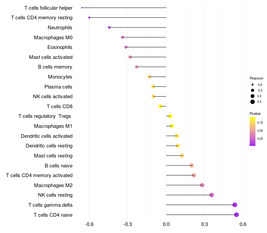Click the 0.0 x-axis tick label
The width and height of the screenshot is (267, 233).
[x=166, y=224]
